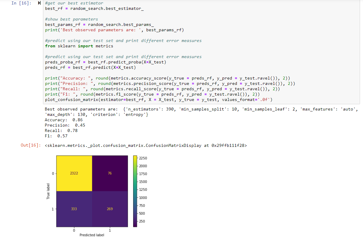
Task: Place cursor on the predict_proba code line
Action: pyautogui.click(x=105, y=62)
